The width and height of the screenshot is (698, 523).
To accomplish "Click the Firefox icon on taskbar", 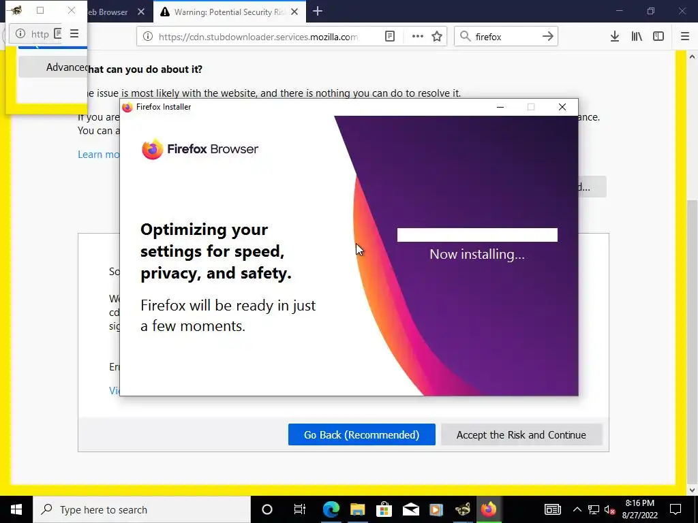I will pos(489,509).
